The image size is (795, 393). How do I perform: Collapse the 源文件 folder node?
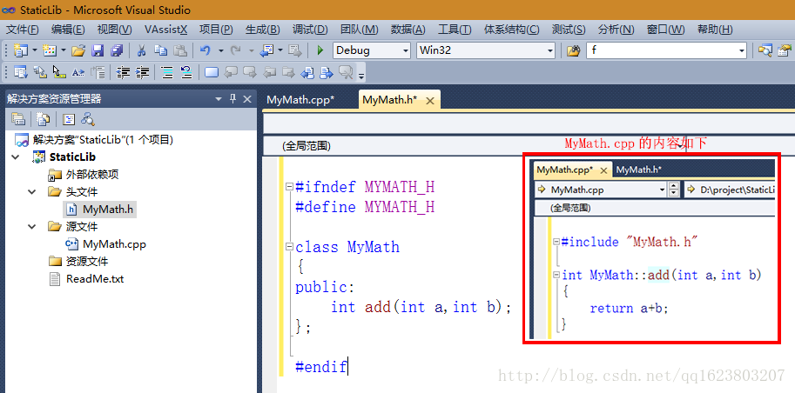(32, 226)
